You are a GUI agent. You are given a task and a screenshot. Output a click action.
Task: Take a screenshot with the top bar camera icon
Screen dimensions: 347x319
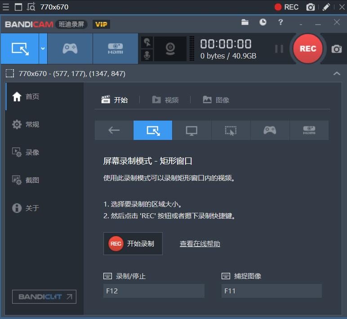point(311,7)
